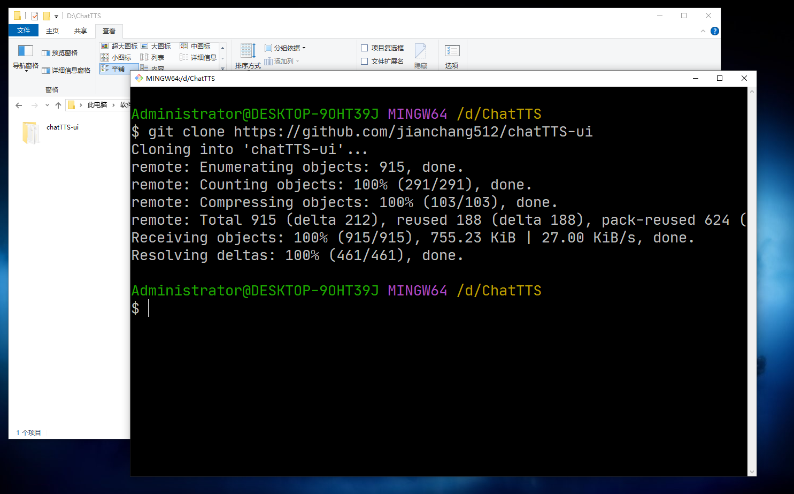
Task: Select the chatTTS-ui folder
Action: click(51, 133)
